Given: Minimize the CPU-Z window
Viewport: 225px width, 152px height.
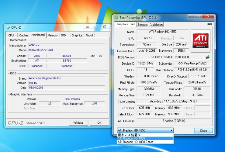Looking at the screenshot, I should click(x=87, y=26).
